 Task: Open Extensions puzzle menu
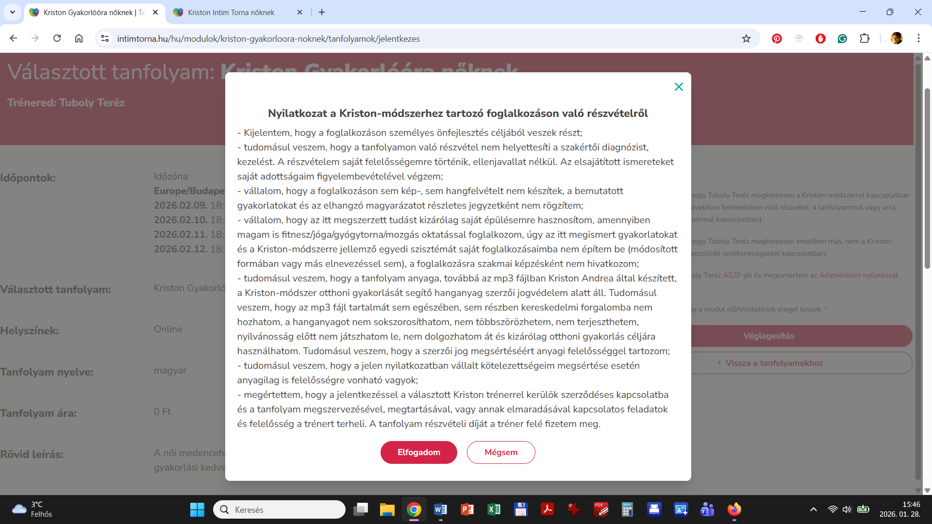pyautogui.click(x=865, y=38)
